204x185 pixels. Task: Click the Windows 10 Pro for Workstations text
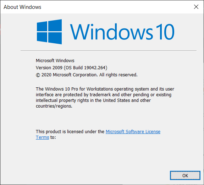point(79,89)
